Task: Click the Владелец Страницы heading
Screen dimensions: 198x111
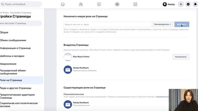Action: [x=76, y=45]
